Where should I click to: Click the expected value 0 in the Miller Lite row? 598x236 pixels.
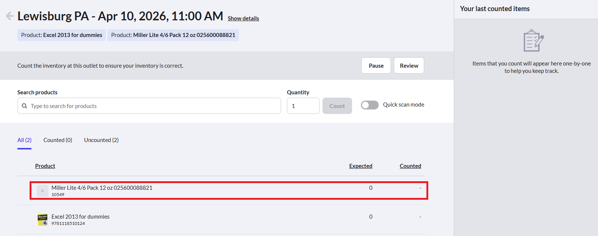pos(371,188)
